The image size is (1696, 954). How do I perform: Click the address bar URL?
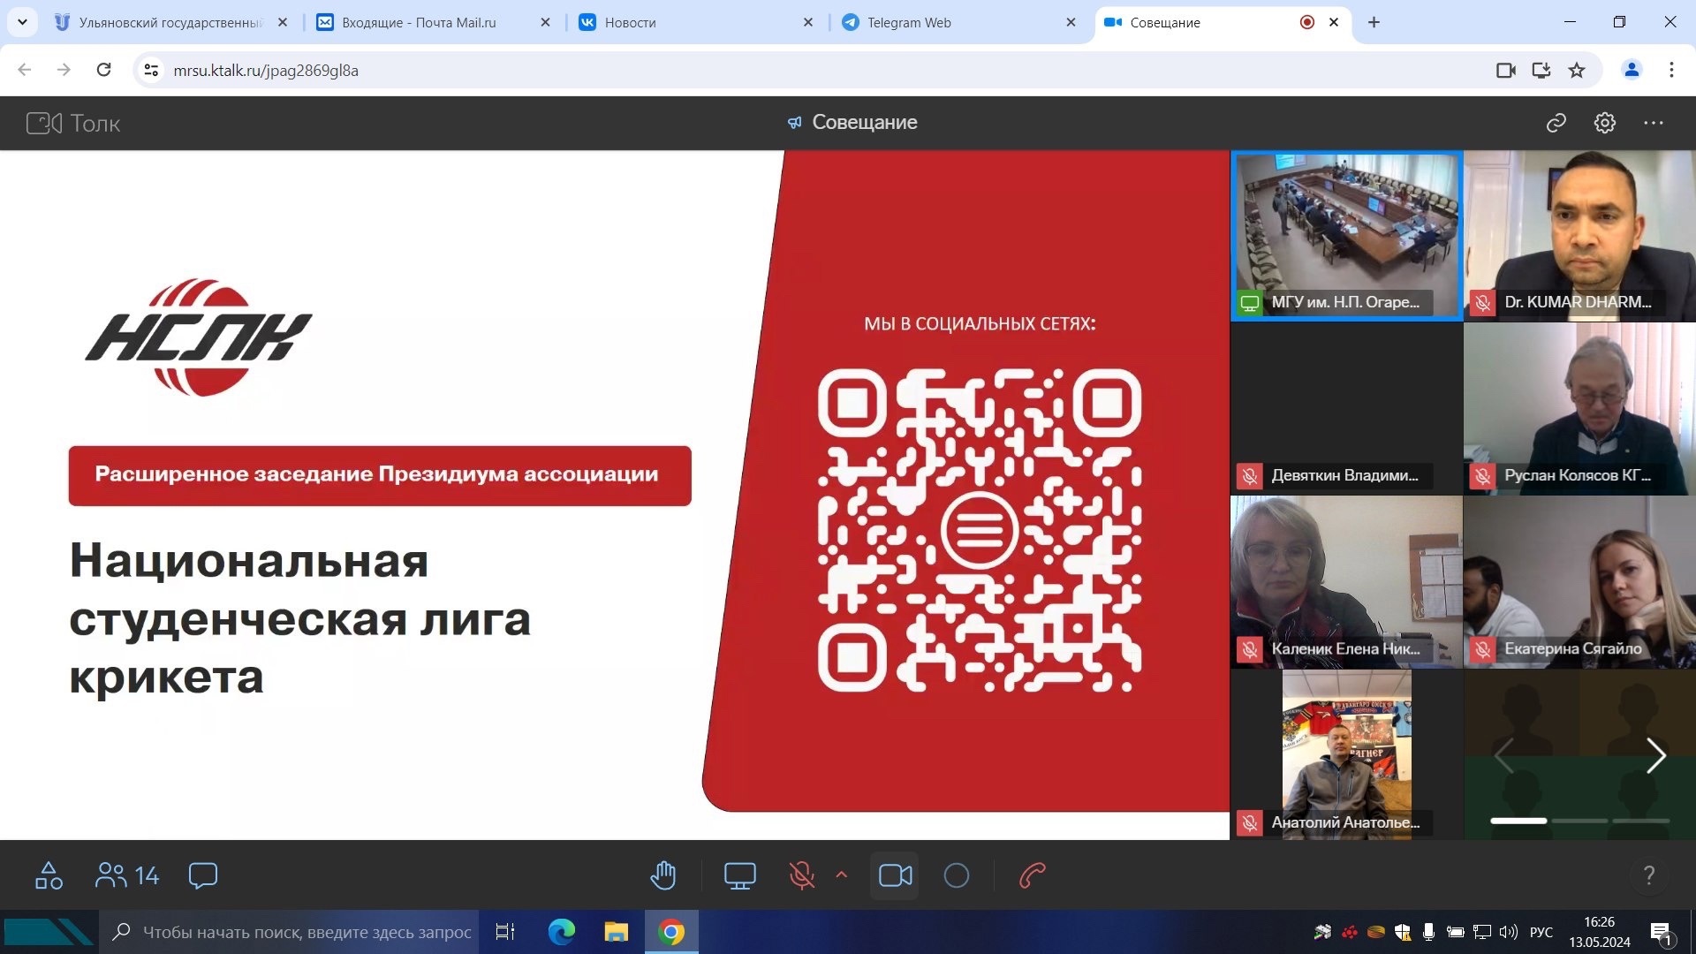pyautogui.click(x=266, y=71)
